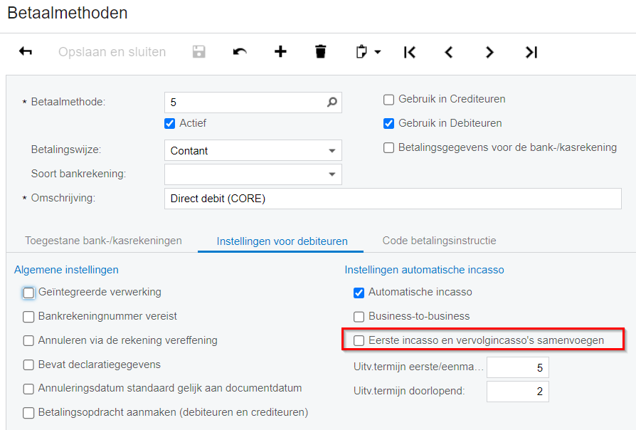636x430 pixels.
Task: Click the Betaalmethode search magnifier icon
Action: (x=332, y=103)
